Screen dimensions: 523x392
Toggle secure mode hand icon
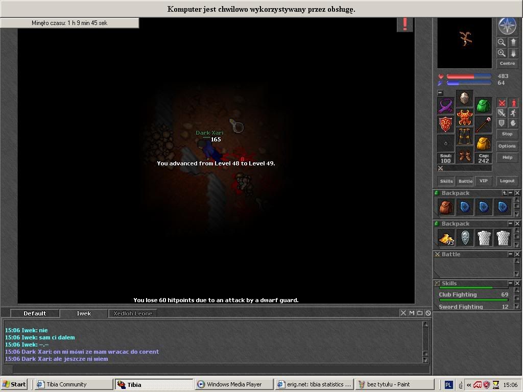513,123
